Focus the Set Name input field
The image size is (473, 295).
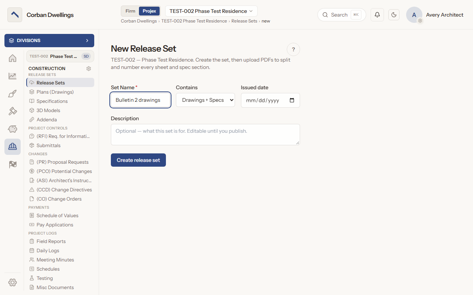point(140,100)
